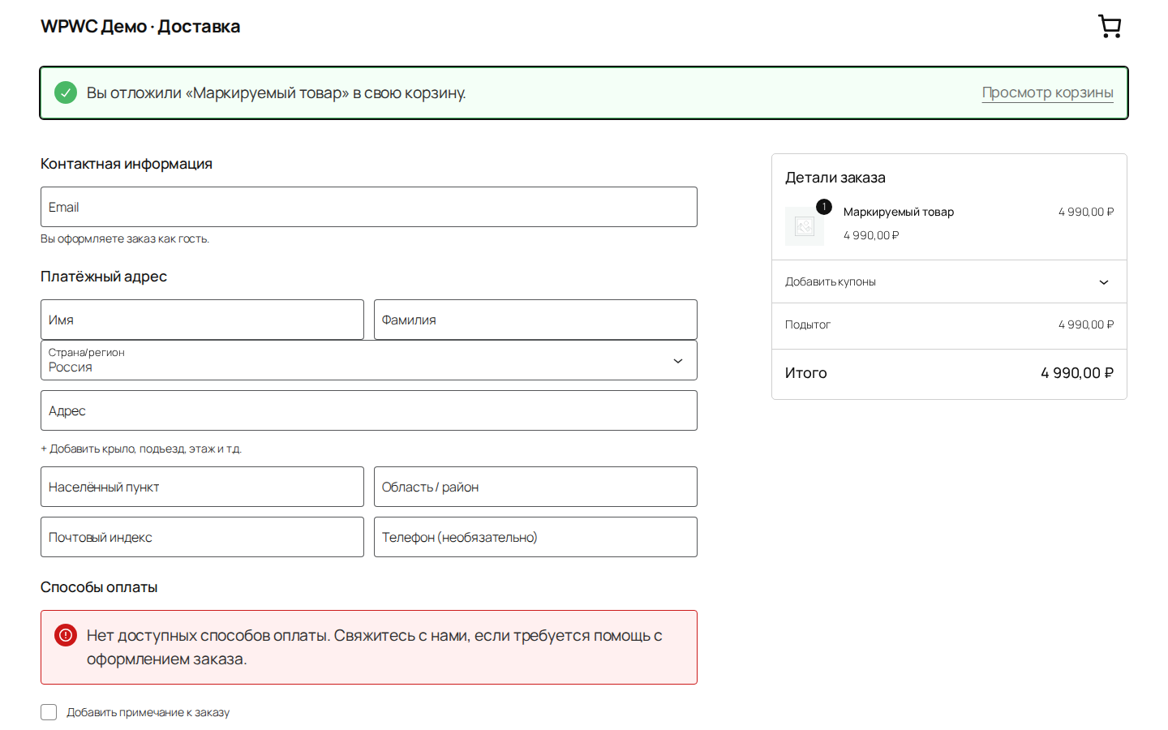
Task: Expand the Add coupons section chevron
Action: pyautogui.click(x=1104, y=282)
